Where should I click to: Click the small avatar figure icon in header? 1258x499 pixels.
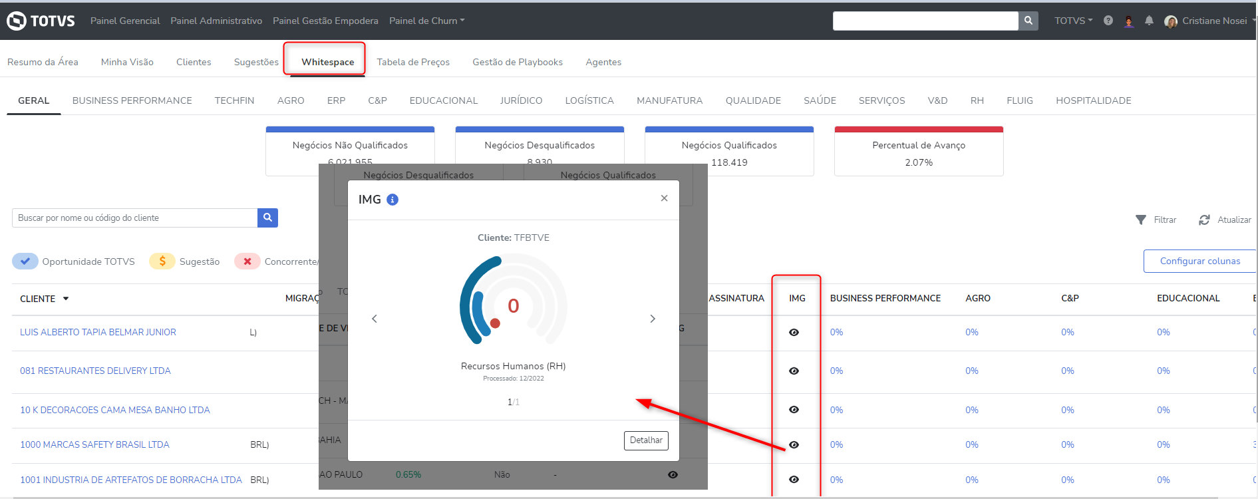click(1129, 21)
